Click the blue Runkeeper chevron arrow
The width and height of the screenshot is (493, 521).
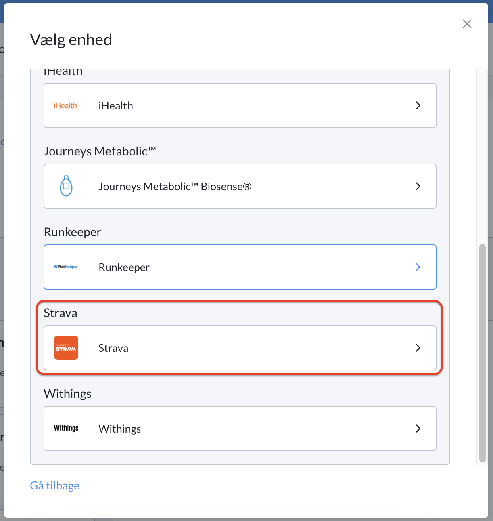pyautogui.click(x=418, y=267)
